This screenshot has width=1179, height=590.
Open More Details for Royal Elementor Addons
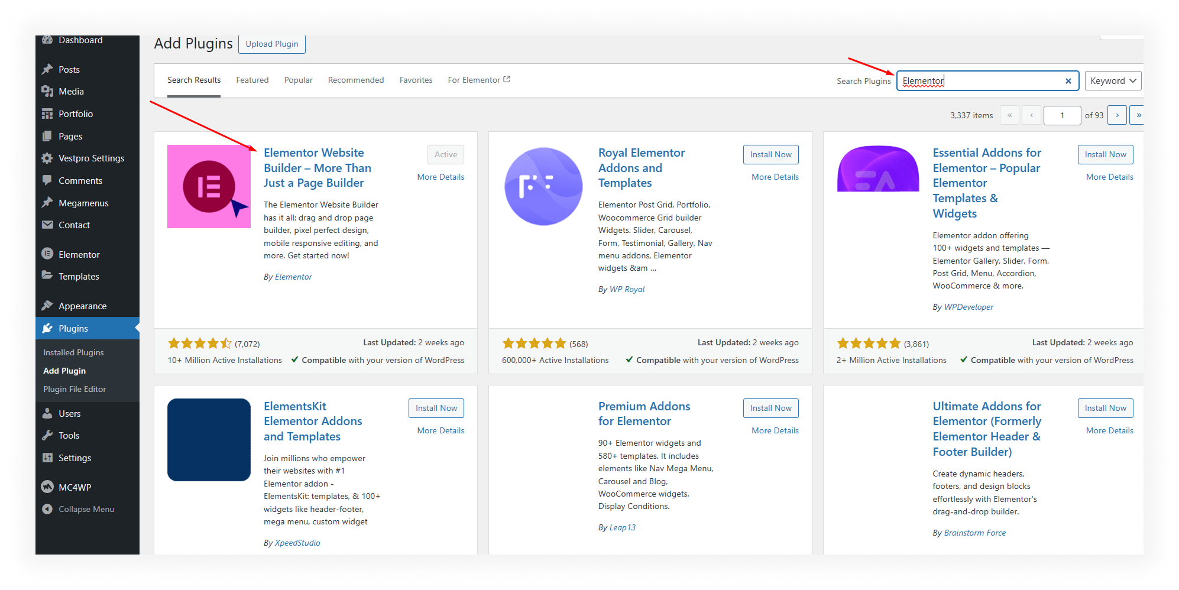click(x=775, y=177)
